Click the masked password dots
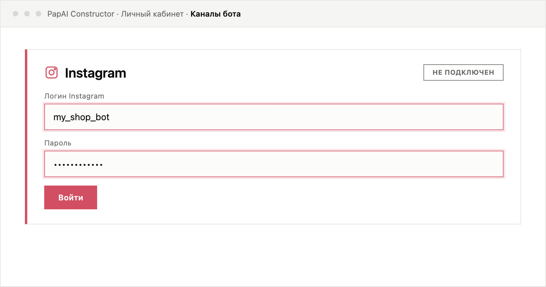This screenshot has width=546, height=287. point(78,165)
